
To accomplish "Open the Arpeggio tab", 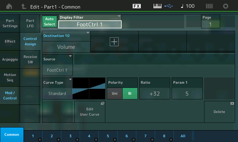I will (x=10, y=59).
